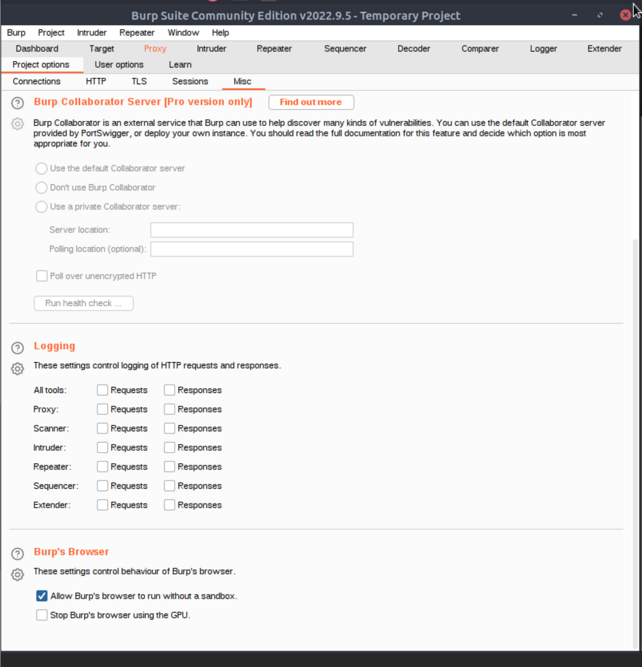Check Sequencer Responses logging
Image resolution: width=642 pixels, height=667 pixels.
pos(169,485)
